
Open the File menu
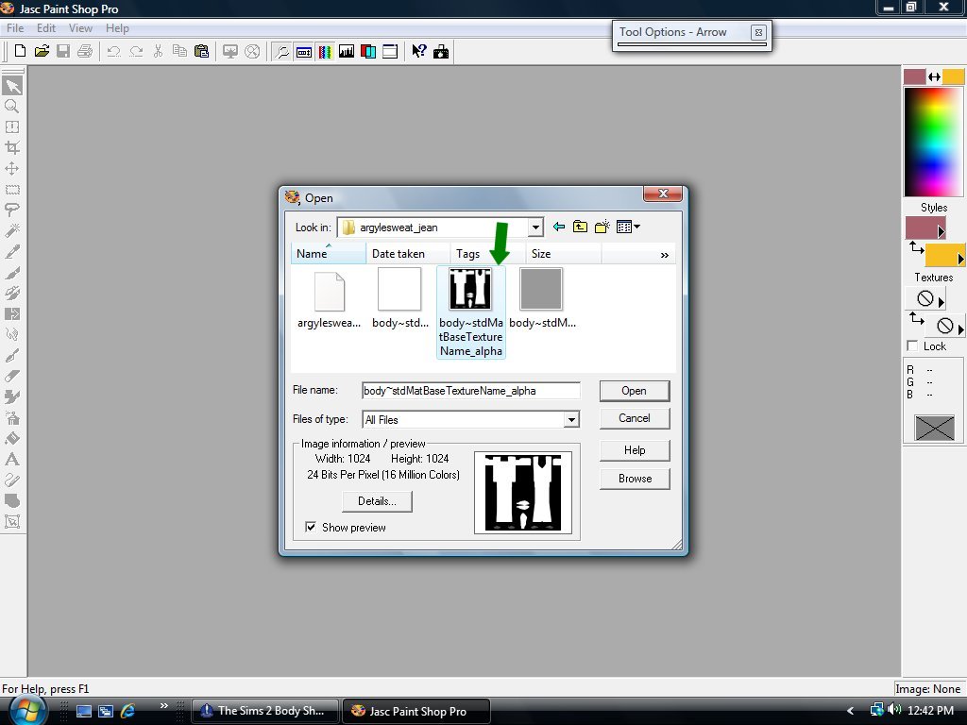15,28
